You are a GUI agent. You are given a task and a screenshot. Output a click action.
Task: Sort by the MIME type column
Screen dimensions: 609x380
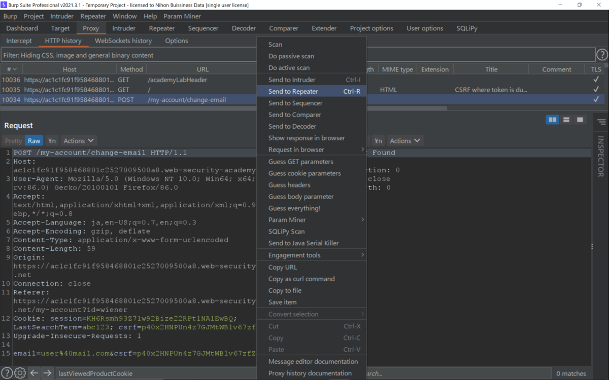pyautogui.click(x=397, y=69)
